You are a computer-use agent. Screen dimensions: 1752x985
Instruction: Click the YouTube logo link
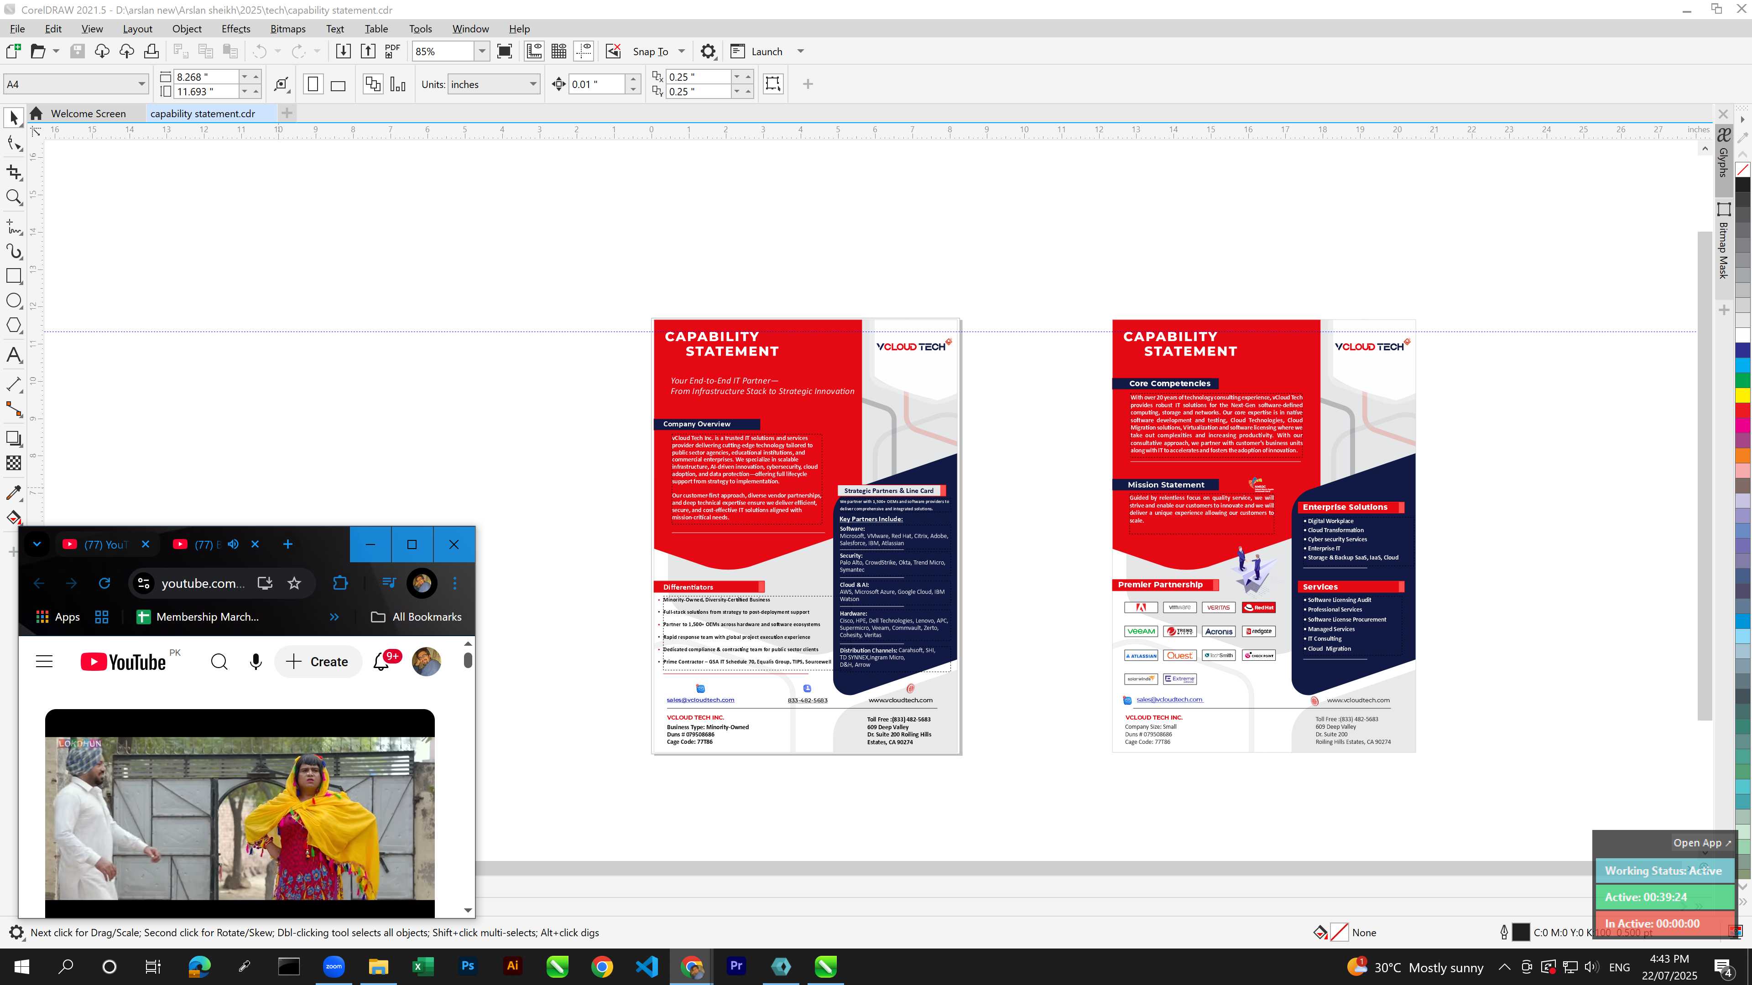[123, 662]
